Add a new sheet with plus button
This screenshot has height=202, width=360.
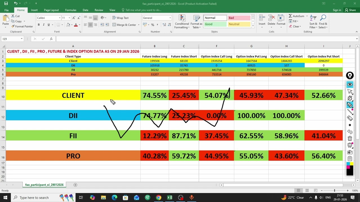pyautogui.click(x=75, y=185)
